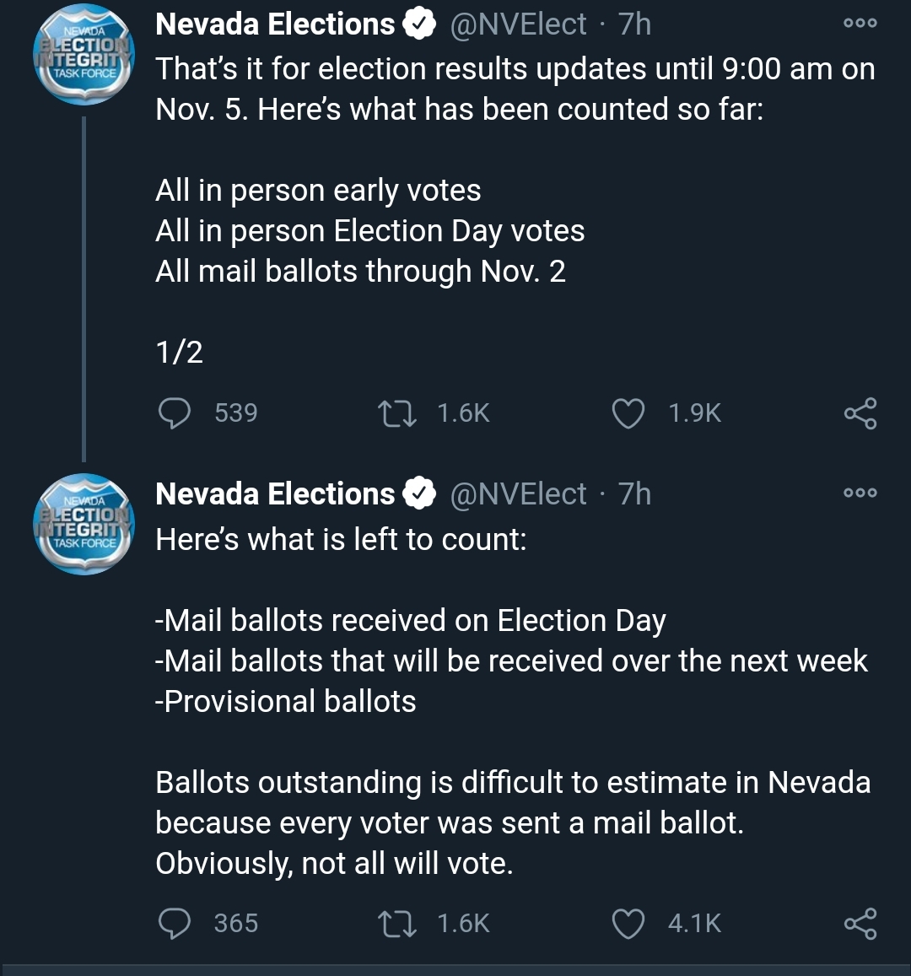The image size is (911, 976).
Task: Open more options menu on first tweet
Action: pyautogui.click(x=860, y=24)
